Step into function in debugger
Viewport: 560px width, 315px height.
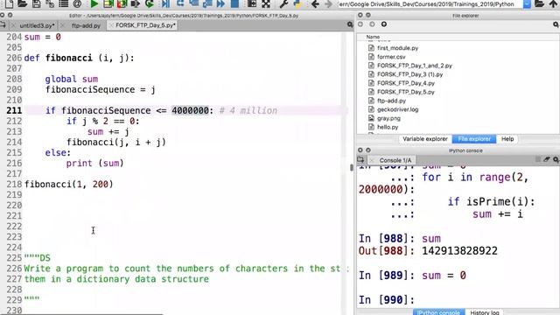[193, 3]
